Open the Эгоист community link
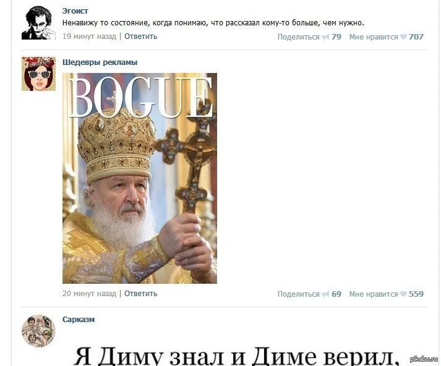This screenshot has height=366, width=441. coord(75,11)
